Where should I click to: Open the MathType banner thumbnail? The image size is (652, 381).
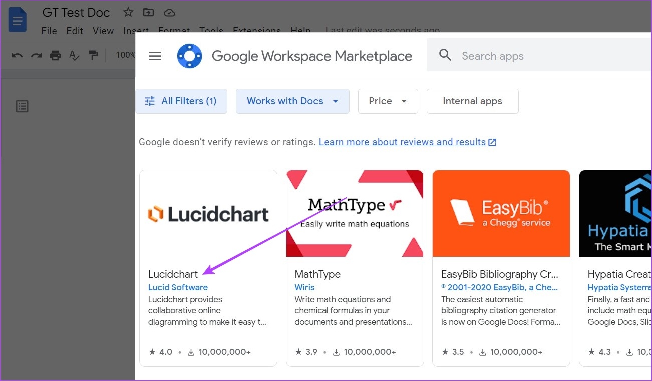coord(355,214)
